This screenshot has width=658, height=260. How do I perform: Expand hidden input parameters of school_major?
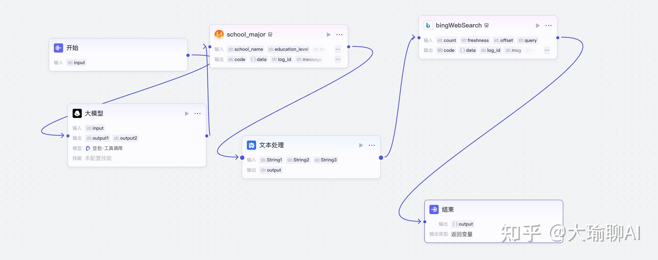(x=338, y=49)
